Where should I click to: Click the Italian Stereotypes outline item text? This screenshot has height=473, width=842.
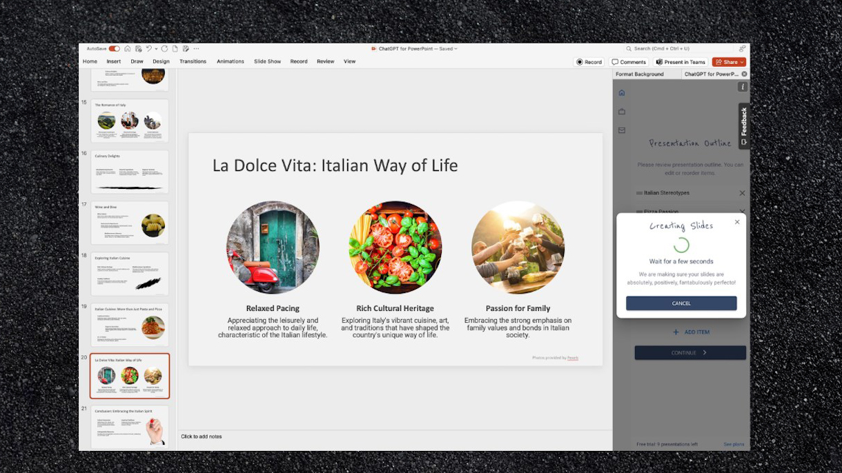tap(667, 193)
